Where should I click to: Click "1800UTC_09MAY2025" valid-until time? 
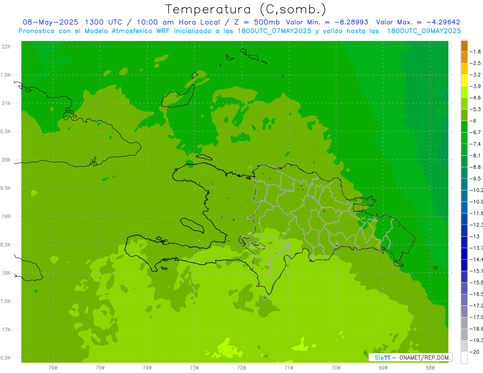(x=424, y=31)
